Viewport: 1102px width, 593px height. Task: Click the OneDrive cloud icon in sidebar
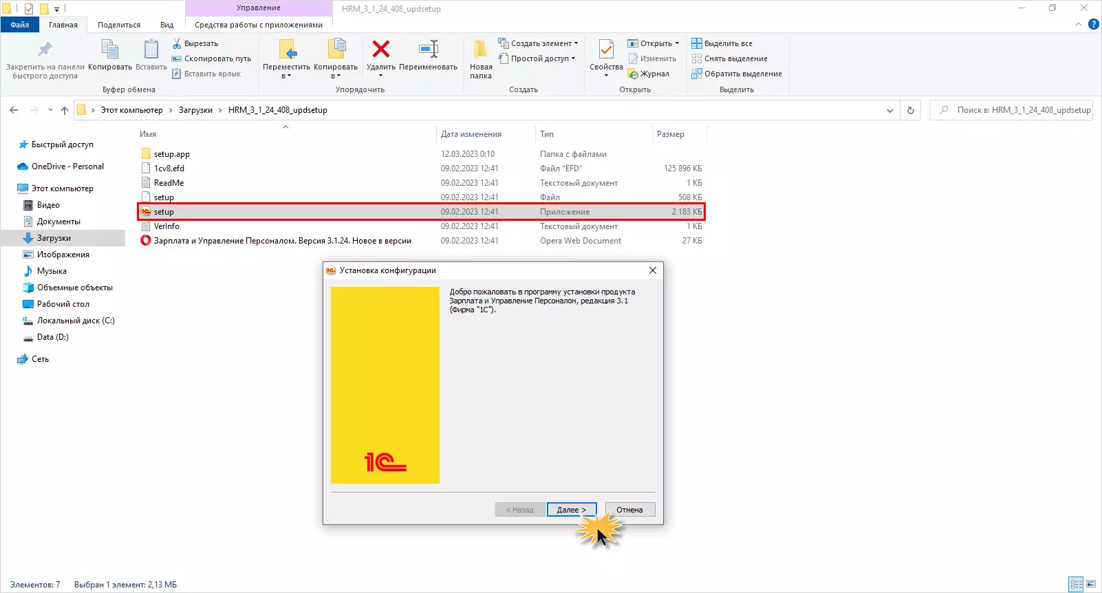[23, 166]
